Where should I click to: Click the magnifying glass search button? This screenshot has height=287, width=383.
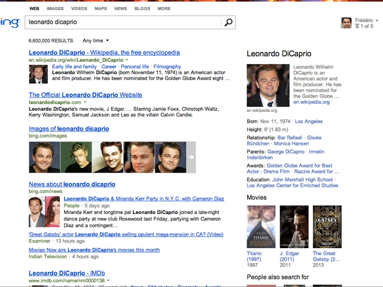click(229, 23)
